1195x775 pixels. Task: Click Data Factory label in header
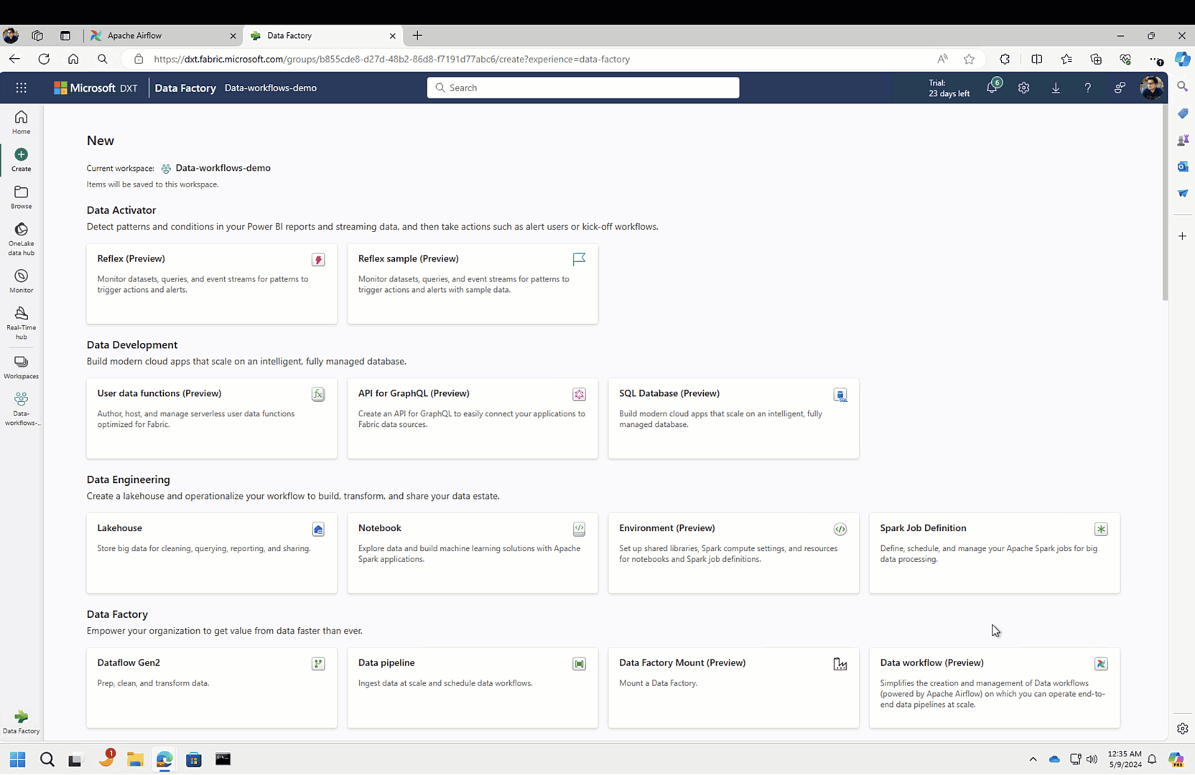click(185, 88)
